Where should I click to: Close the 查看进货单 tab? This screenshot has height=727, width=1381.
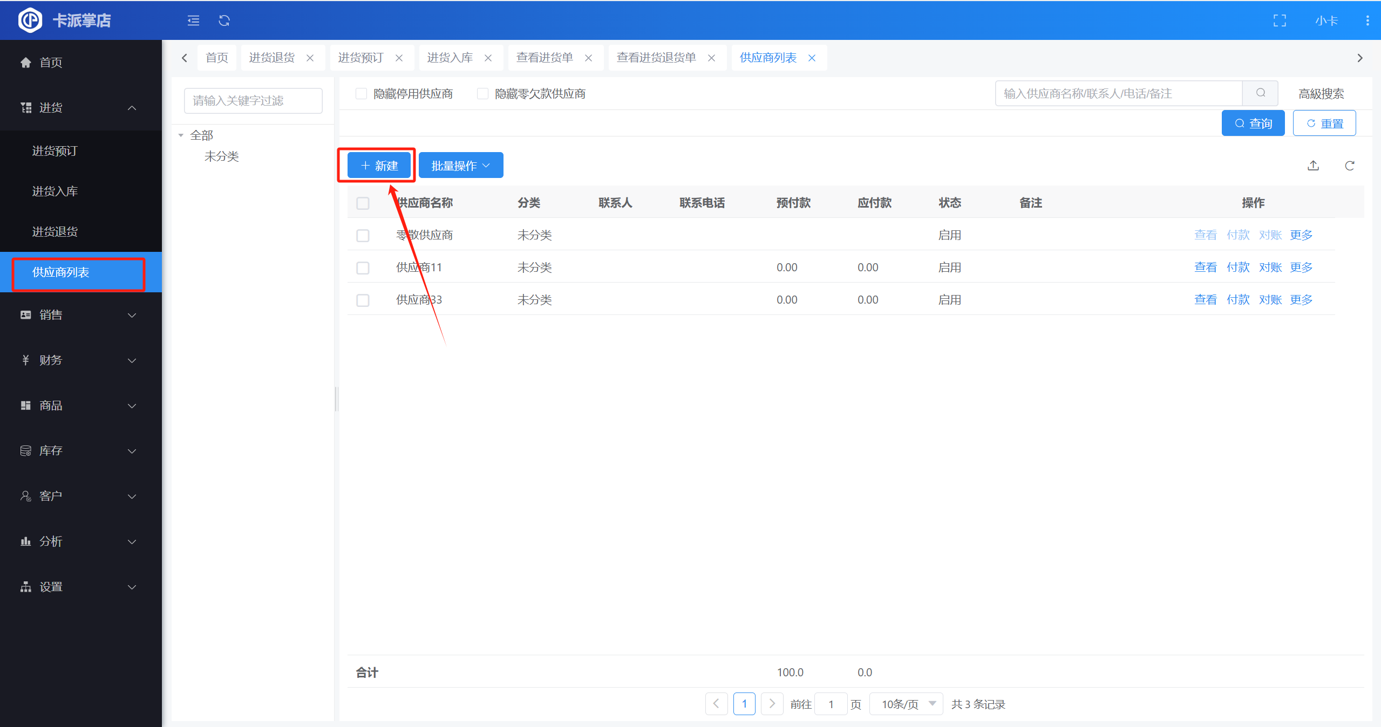[x=588, y=58]
